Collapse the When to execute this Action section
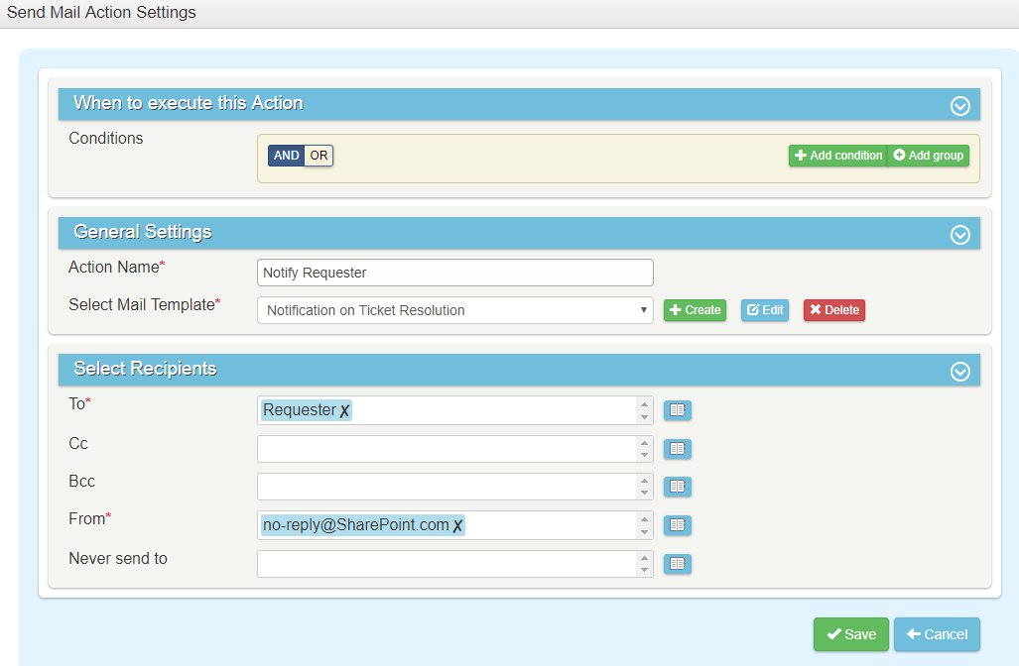Viewport: 1019px width, 666px height. pos(959,106)
